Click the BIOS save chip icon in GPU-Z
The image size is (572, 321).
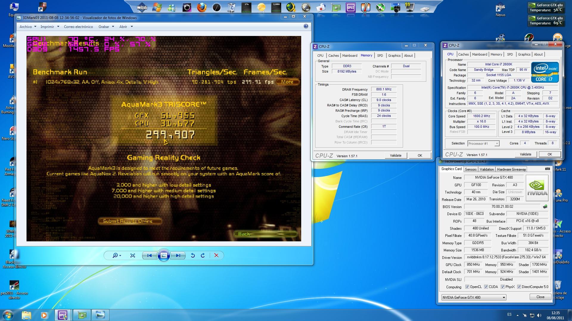tap(545, 207)
